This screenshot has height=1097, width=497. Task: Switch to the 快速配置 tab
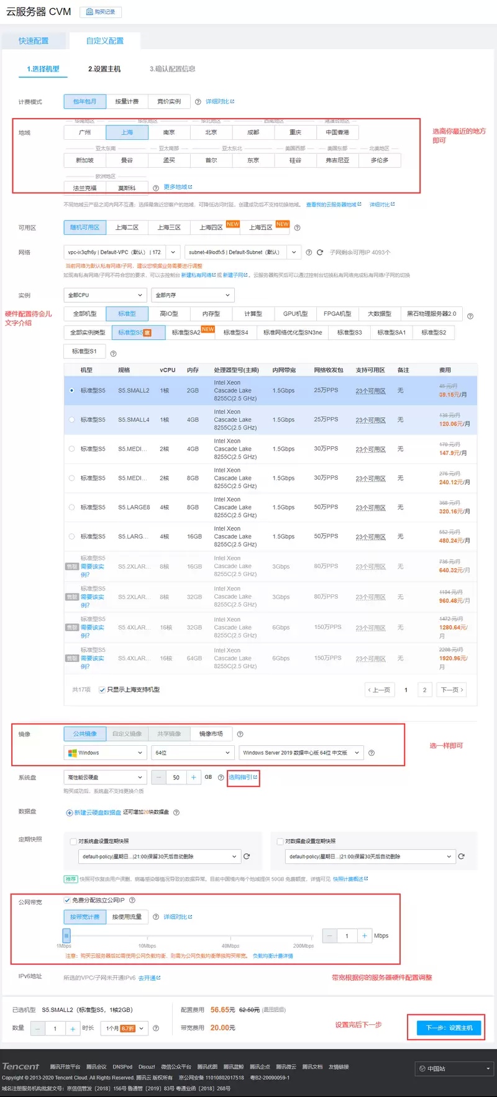click(34, 41)
